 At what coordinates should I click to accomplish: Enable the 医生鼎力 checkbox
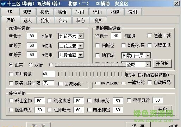11,110
